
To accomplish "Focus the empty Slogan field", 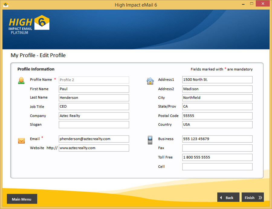I will tap(94, 125).
